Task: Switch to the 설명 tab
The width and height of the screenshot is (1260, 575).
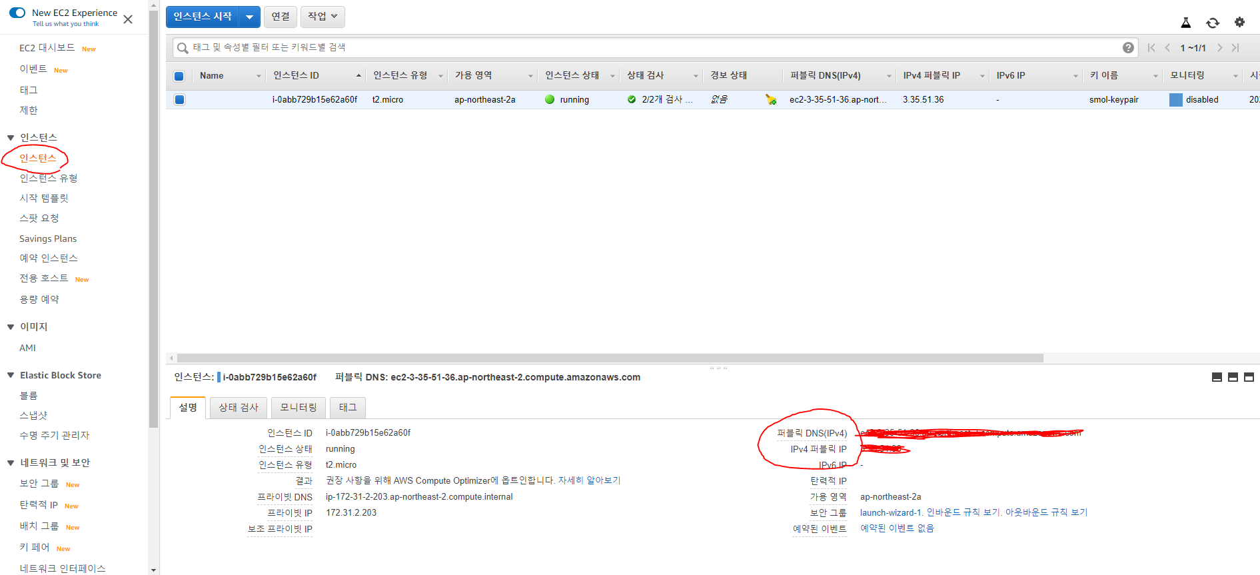Action: [x=188, y=407]
